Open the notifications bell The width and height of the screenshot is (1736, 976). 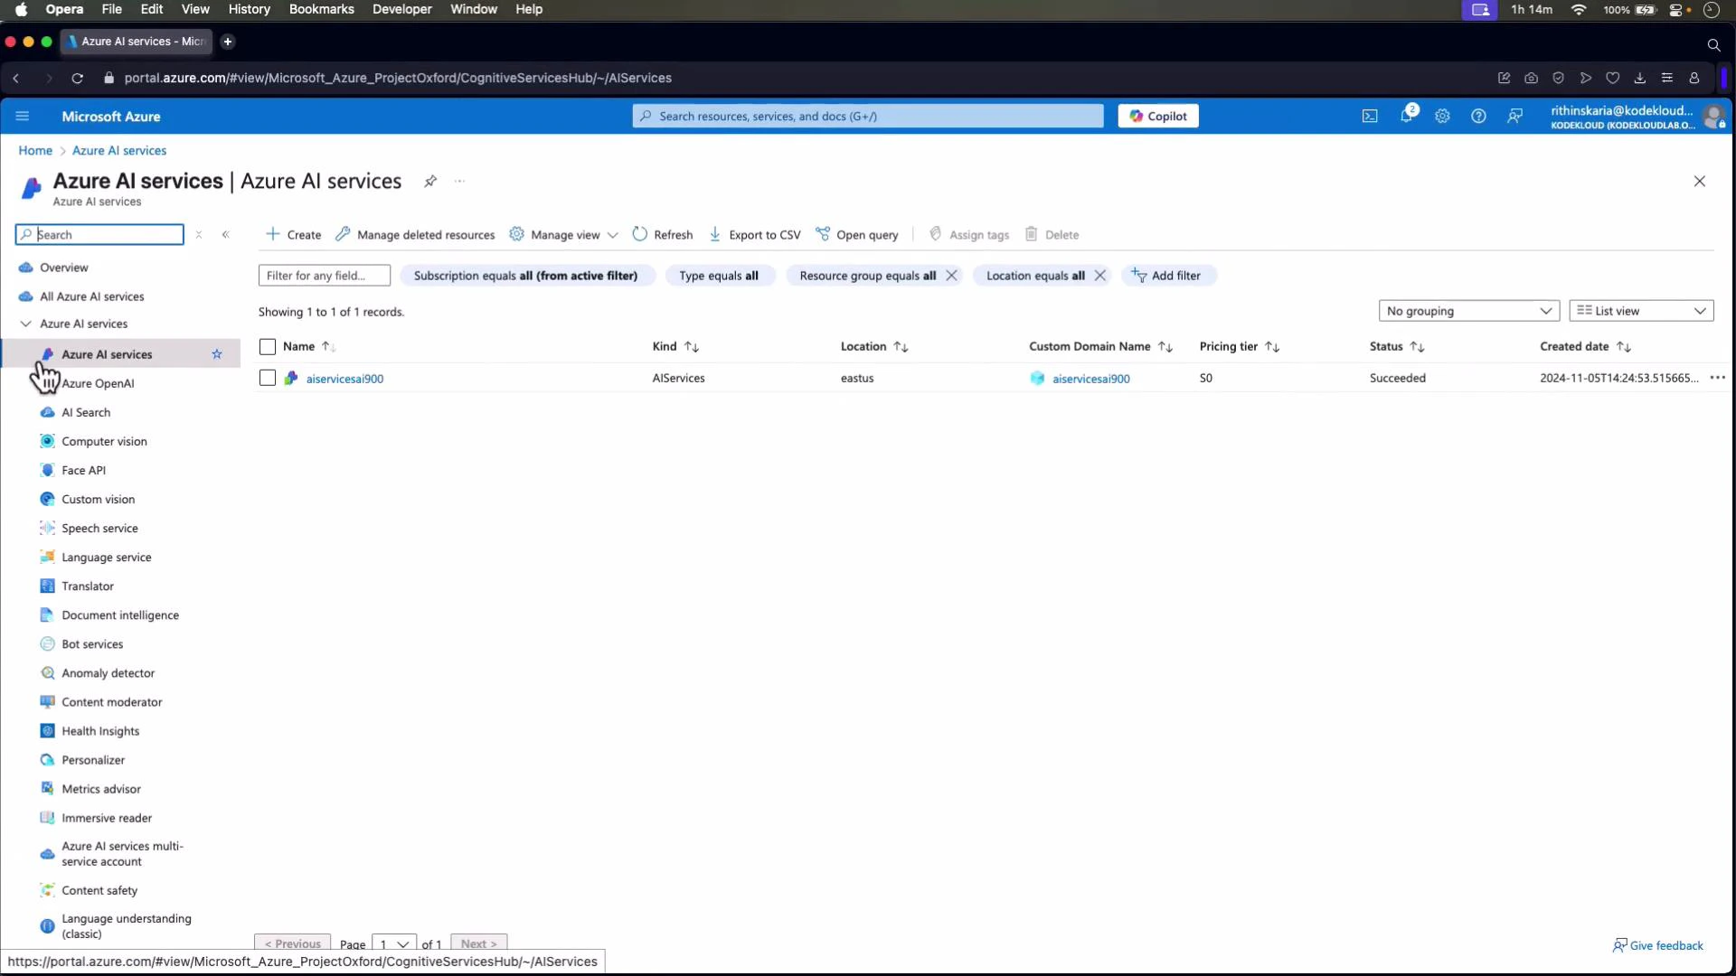(x=1406, y=116)
